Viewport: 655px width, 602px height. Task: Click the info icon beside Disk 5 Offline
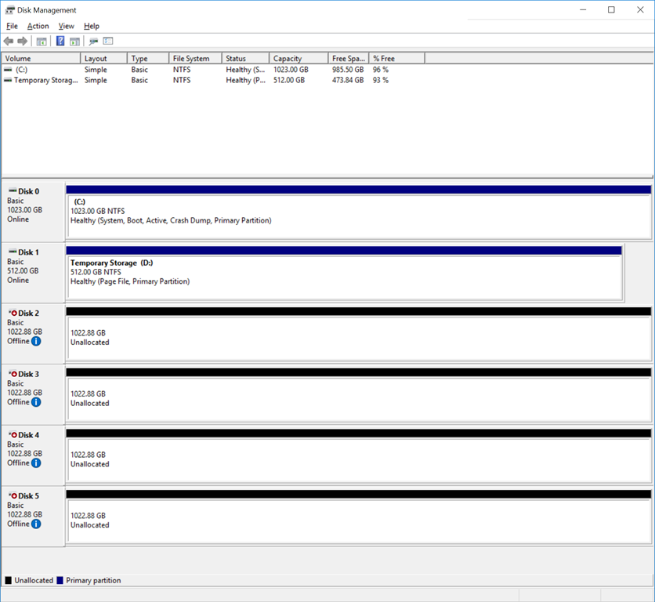click(36, 524)
